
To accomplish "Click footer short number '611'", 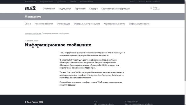I will click(x=96, y=102).
